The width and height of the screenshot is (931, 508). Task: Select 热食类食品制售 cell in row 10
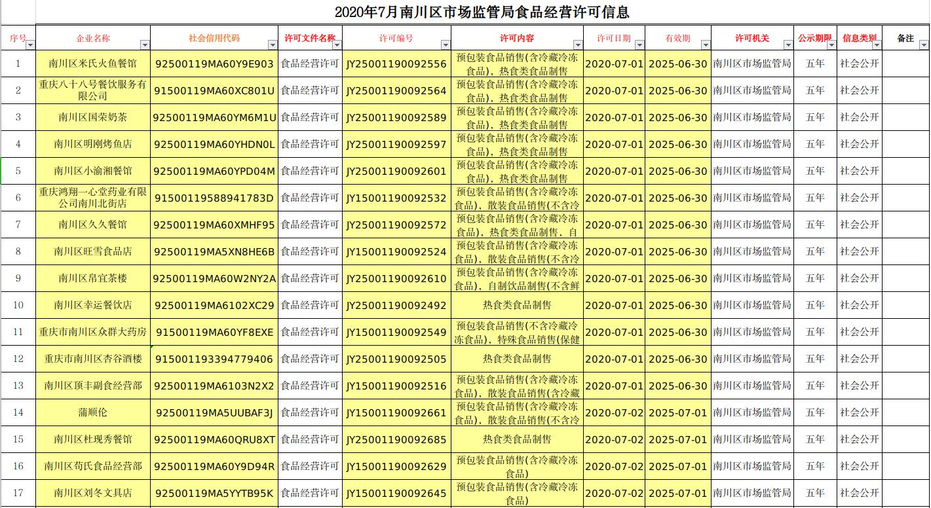[517, 305]
